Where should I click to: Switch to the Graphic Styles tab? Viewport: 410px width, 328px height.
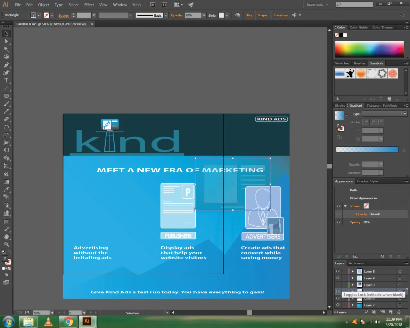point(368,181)
